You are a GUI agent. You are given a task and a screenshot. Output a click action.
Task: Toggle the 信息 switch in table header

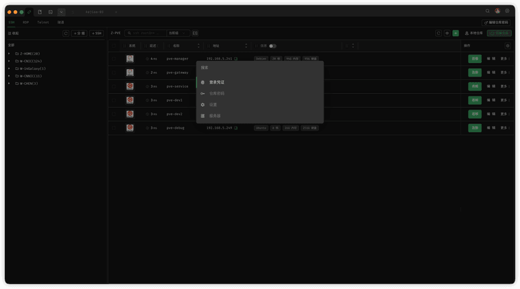click(272, 46)
